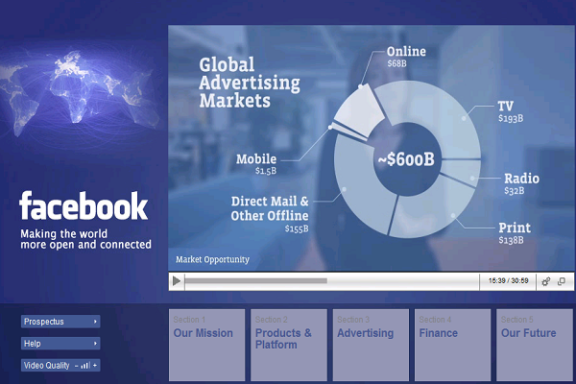Viewport: 576px width, 384px height.
Task: Open video settings gear icon
Action: 546,281
